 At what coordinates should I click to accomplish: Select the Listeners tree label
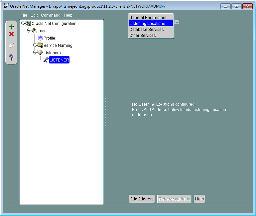(x=52, y=53)
